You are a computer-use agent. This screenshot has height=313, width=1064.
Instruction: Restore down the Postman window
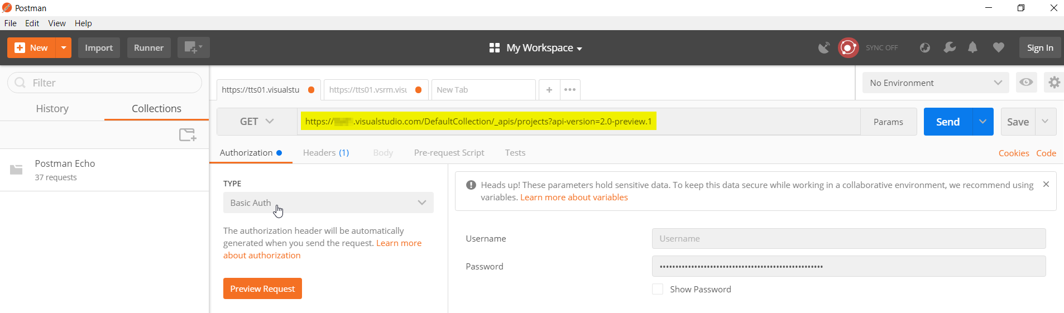1020,8
